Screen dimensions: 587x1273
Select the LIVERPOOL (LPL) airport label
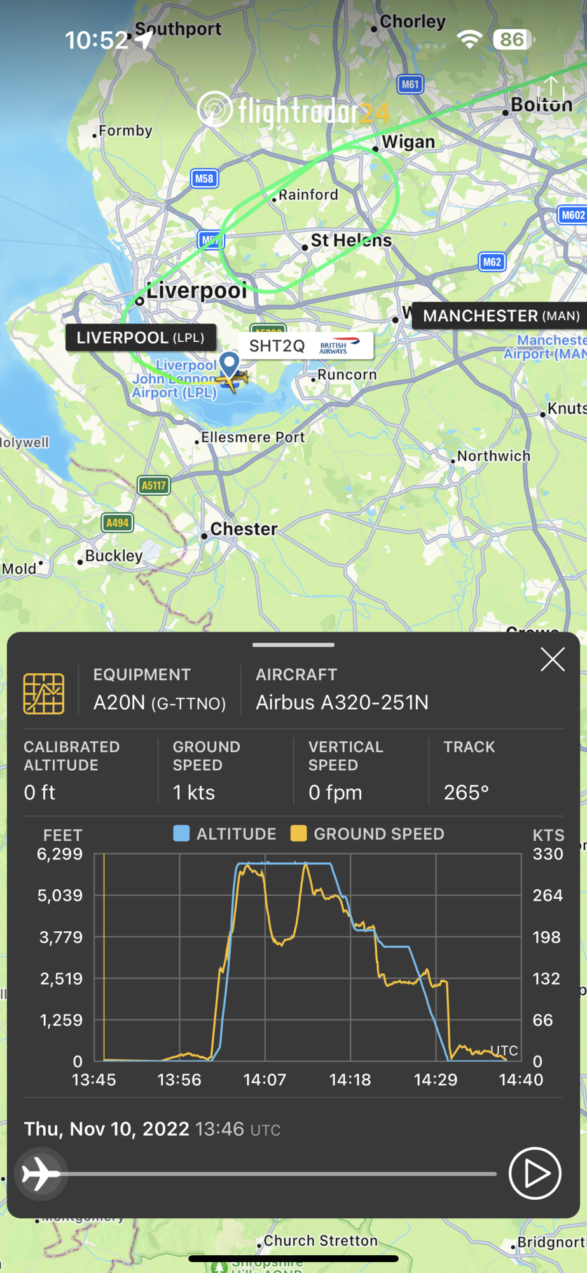point(141,337)
